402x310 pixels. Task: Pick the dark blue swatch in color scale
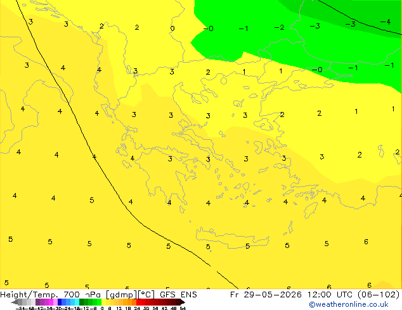point(60,302)
